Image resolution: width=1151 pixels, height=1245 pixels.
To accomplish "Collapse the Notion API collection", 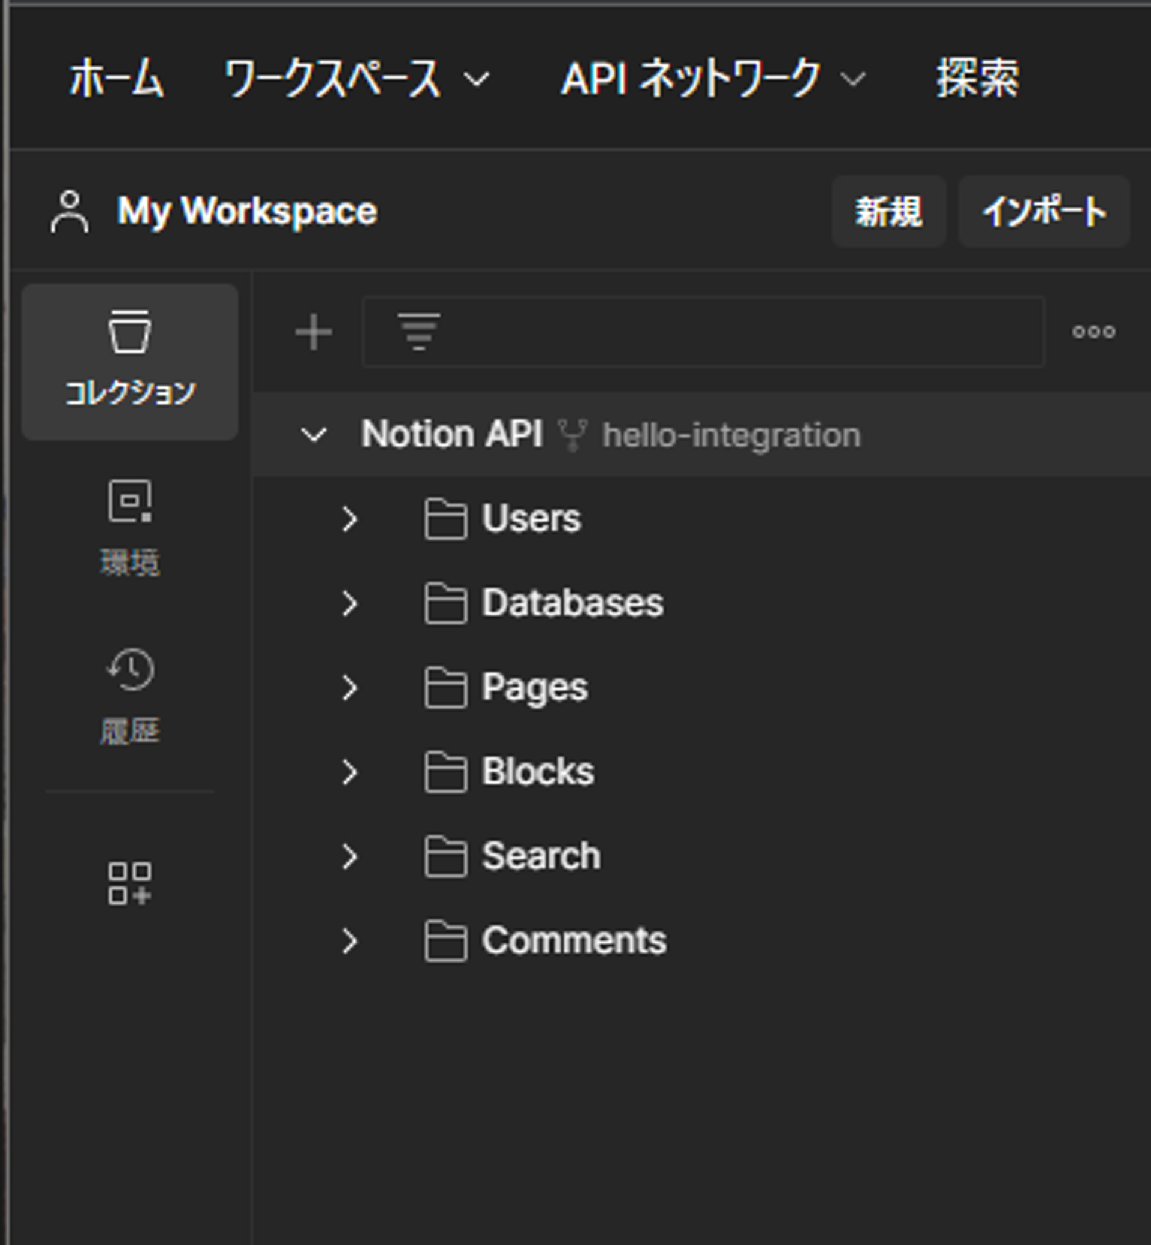I will pos(314,434).
